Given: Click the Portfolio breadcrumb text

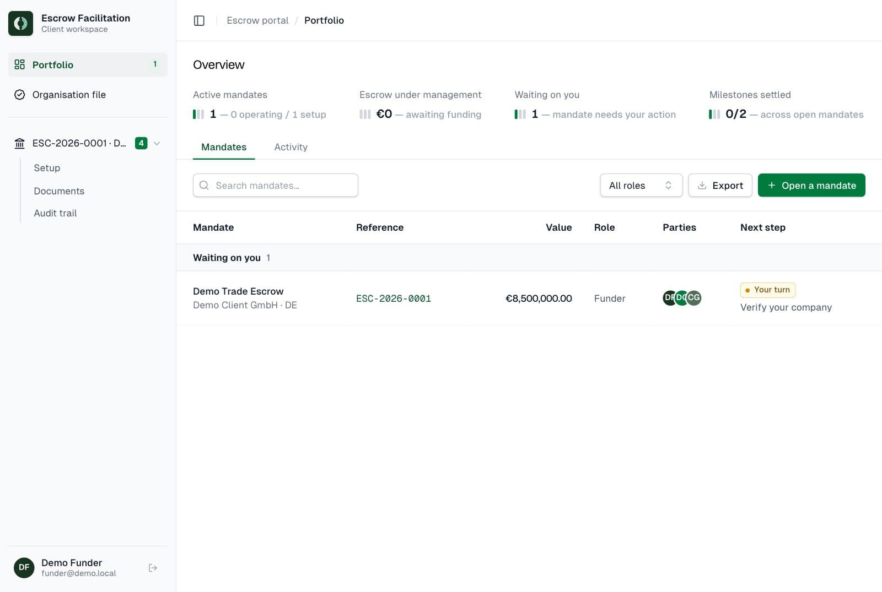Looking at the screenshot, I should pos(324,20).
